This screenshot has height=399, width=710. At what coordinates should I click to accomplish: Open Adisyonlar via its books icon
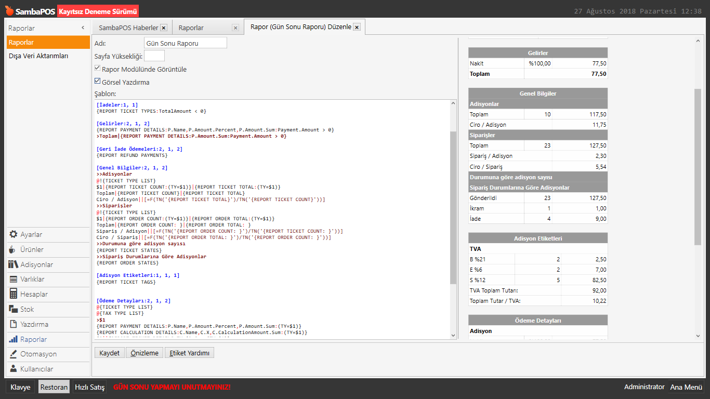tap(14, 264)
